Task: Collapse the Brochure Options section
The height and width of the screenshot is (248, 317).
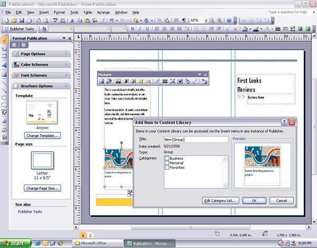Action: tap(41, 86)
